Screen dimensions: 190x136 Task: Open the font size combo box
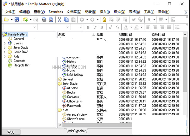click(77, 27)
